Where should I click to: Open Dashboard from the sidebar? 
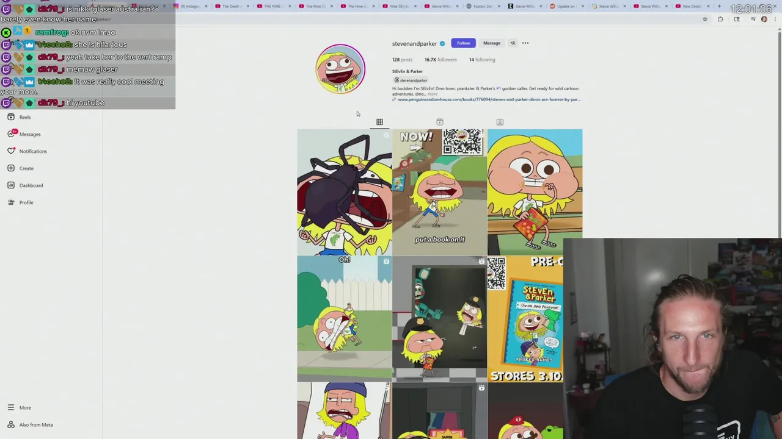coord(26,185)
